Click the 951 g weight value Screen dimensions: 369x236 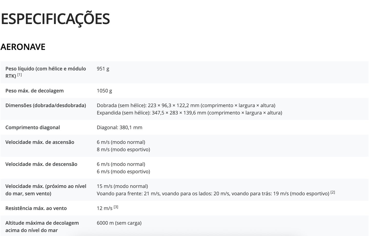[x=103, y=69]
